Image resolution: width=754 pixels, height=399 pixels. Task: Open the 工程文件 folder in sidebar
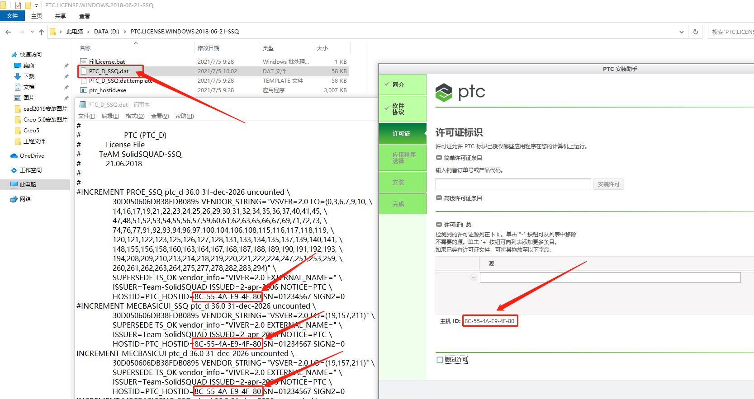(34, 141)
